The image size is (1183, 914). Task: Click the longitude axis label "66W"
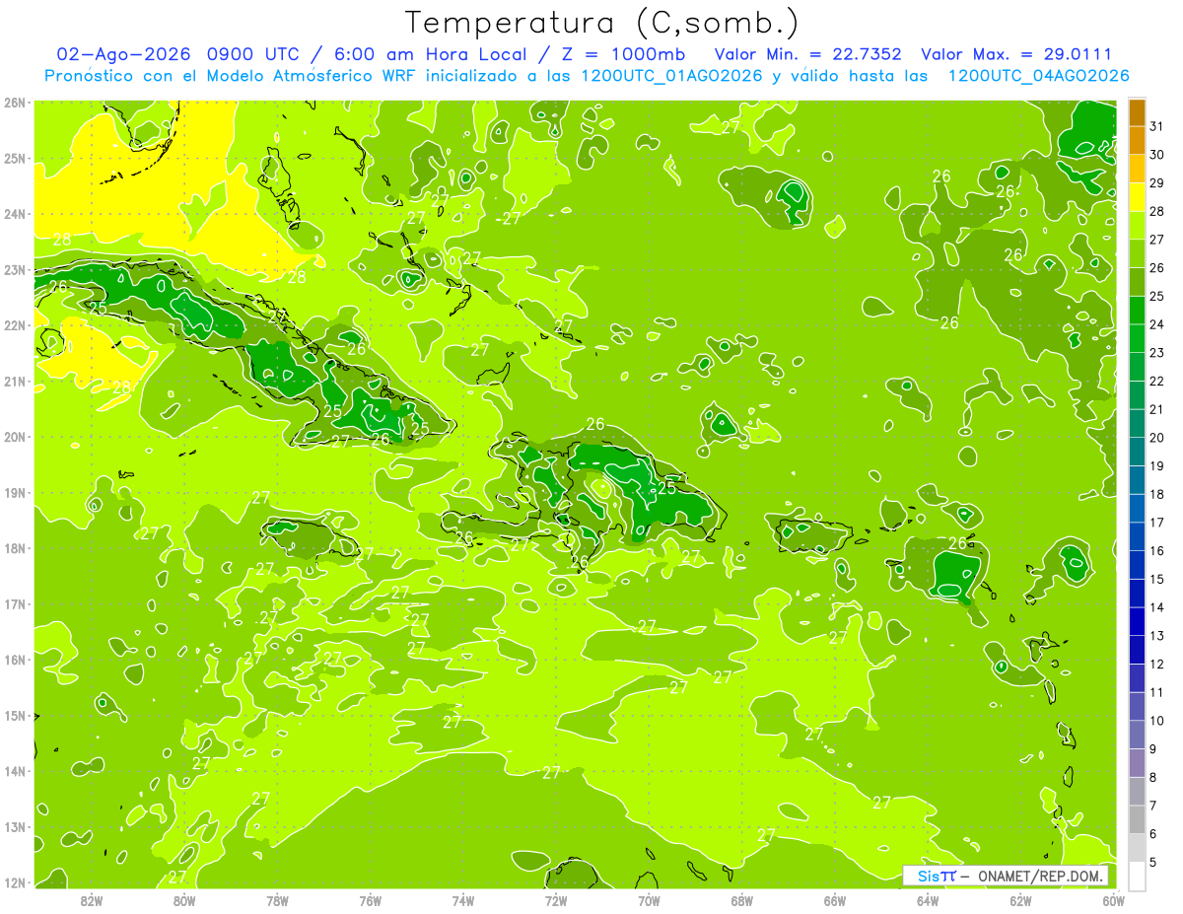pyautogui.click(x=835, y=900)
